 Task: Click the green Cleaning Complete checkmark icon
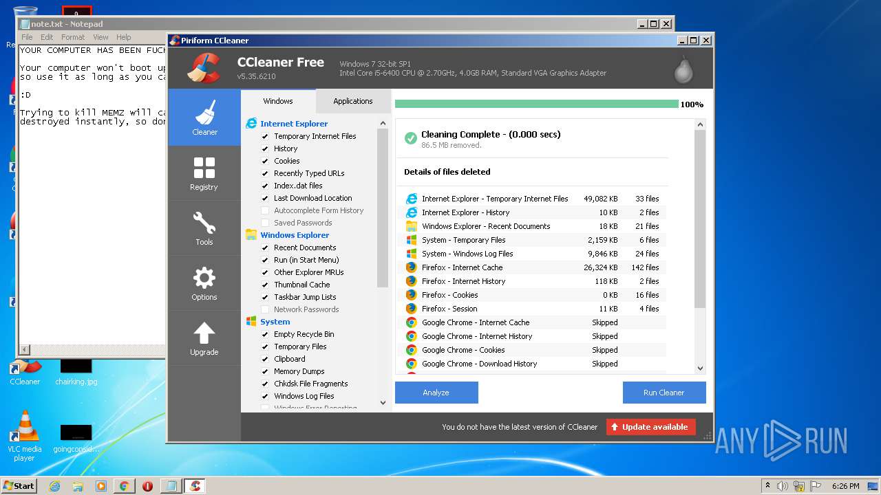click(411, 138)
